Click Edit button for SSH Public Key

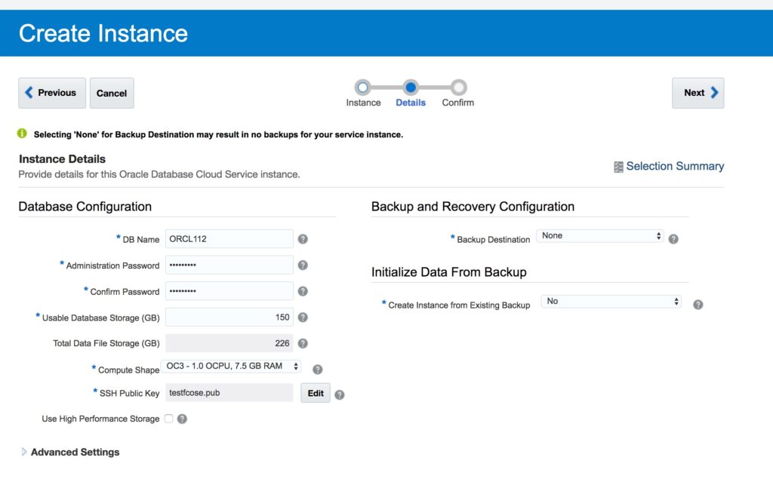click(316, 393)
